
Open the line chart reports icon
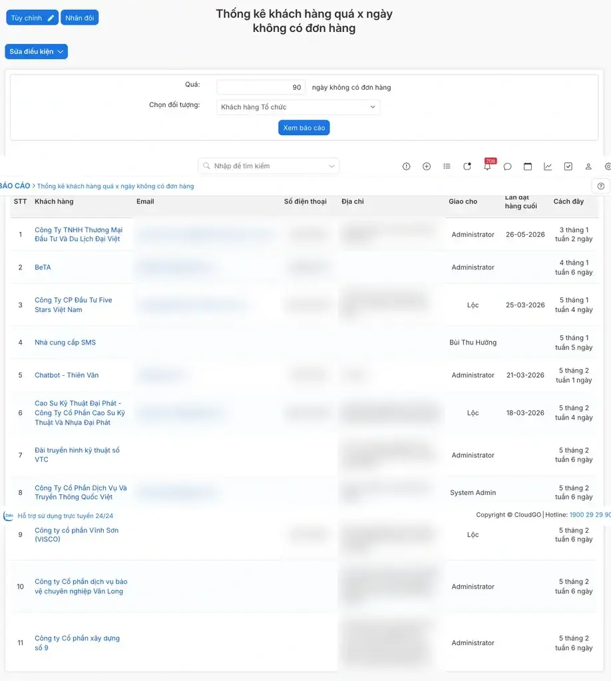548,166
